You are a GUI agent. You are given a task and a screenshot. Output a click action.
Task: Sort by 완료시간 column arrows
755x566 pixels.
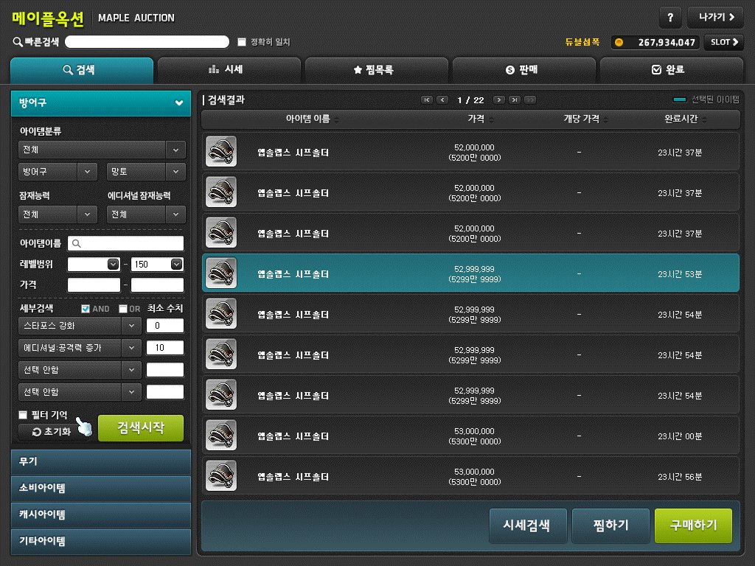pyautogui.click(x=704, y=119)
